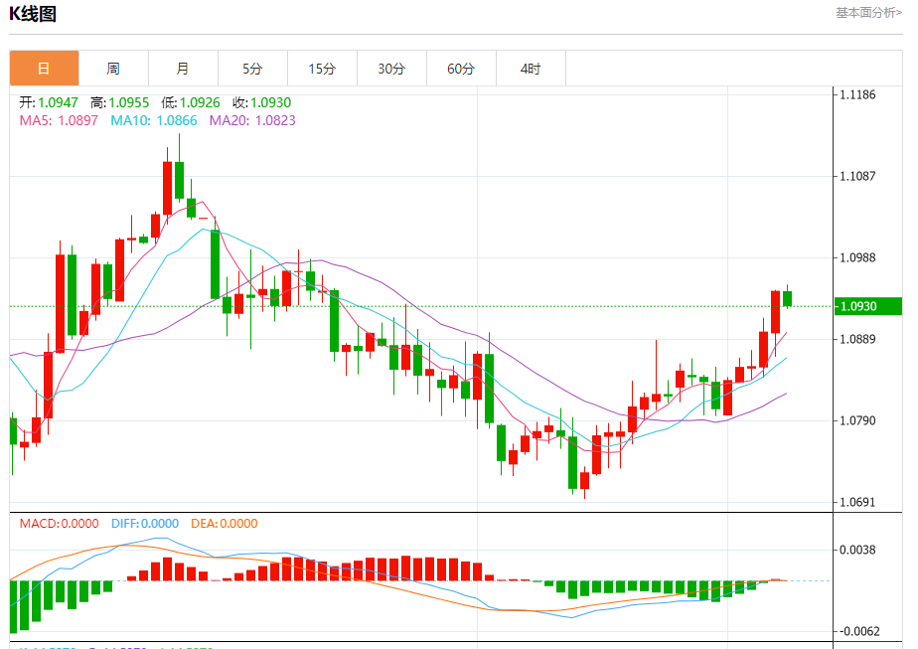
Task: Click the MA20 value label
Action: pos(252,120)
